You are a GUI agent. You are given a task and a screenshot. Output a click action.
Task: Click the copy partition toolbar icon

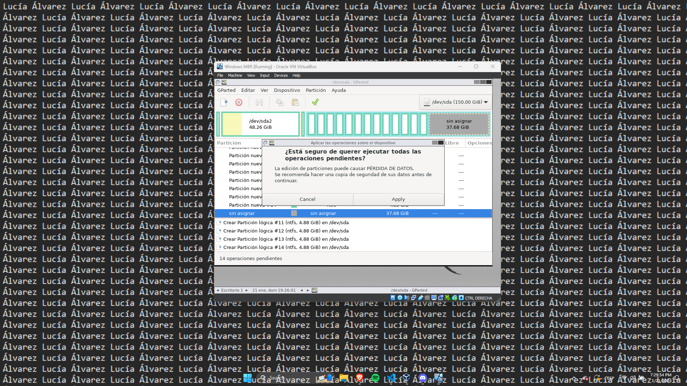280,103
